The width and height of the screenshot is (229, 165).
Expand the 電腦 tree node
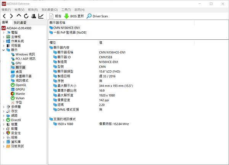tap(3, 32)
